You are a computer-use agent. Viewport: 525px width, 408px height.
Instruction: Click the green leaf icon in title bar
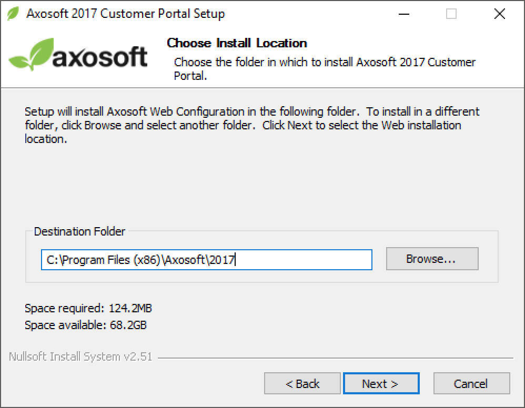13,14
